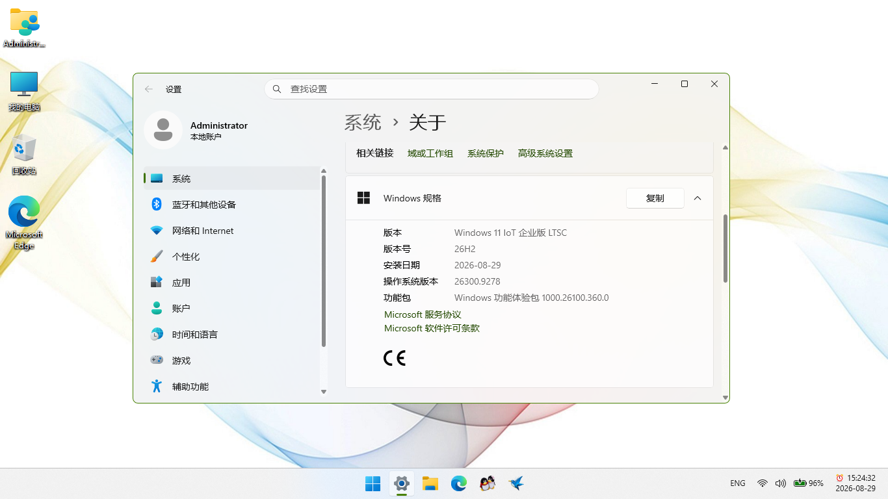Screen dimensions: 888x499
Task: Click the battery 96% tray icon
Action: pos(808,483)
